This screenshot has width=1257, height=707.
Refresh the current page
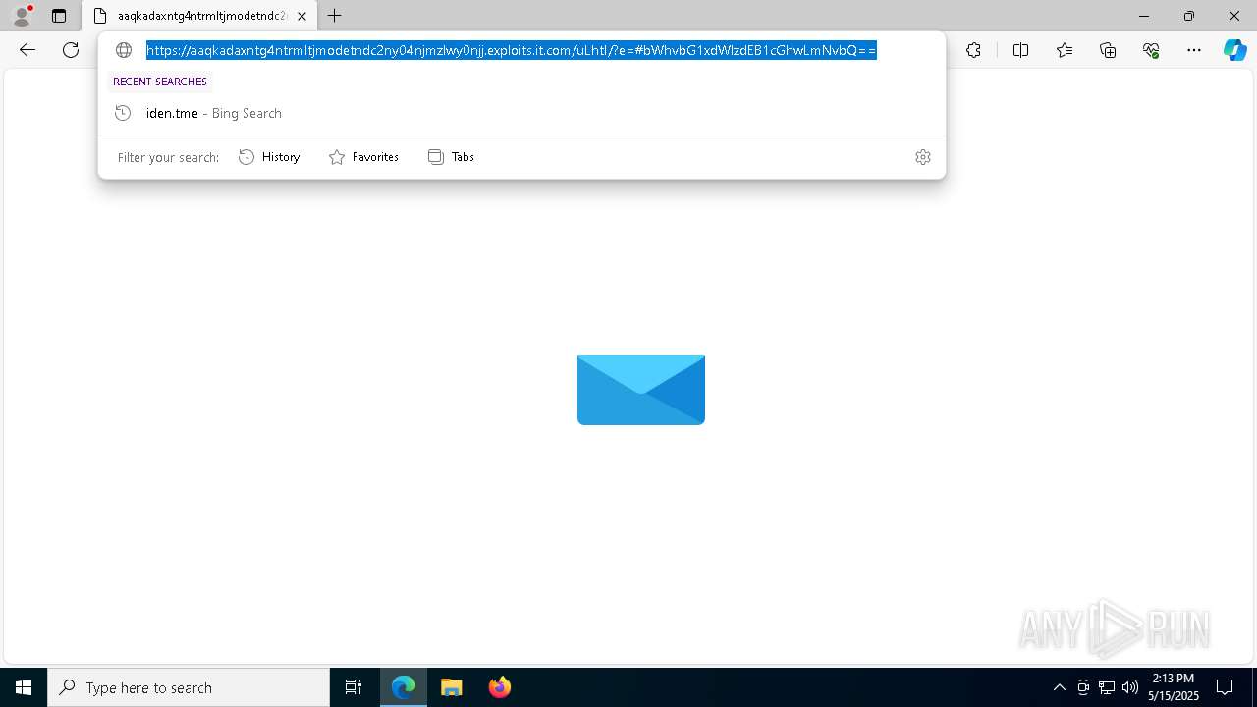(71, 50)
